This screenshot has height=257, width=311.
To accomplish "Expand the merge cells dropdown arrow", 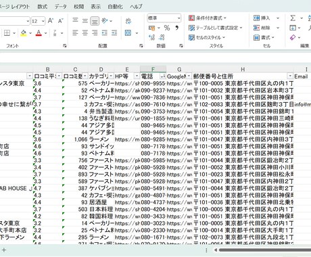I will click(137, 33).
